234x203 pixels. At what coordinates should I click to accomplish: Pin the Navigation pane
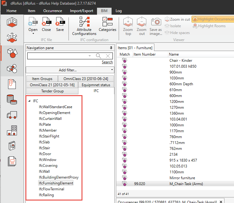pyautogui.click(x=111, y=48)
